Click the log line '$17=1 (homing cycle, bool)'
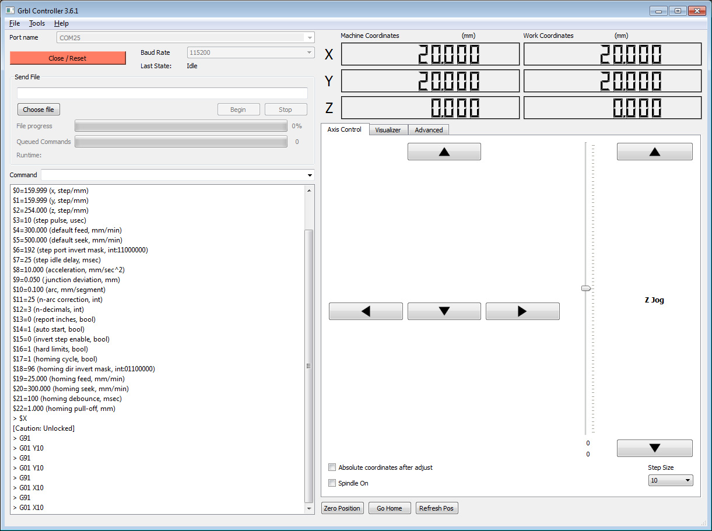Screen dimensions: 712x531 pos(55,359)
